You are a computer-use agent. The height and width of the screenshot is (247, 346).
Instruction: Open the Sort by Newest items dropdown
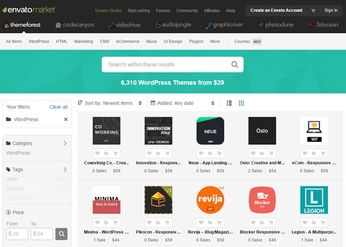tap(110, 103)
